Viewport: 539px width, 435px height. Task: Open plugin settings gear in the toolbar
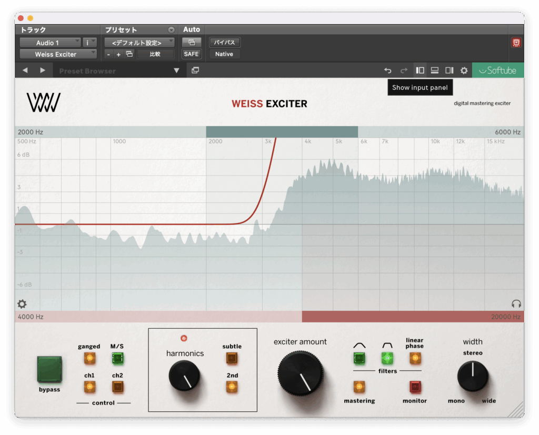[x=464, y=70]
